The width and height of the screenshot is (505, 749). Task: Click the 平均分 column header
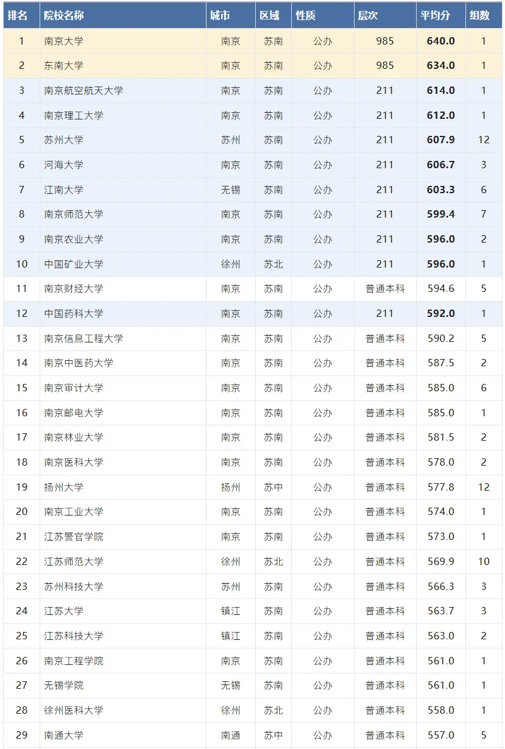coord(440,16)
